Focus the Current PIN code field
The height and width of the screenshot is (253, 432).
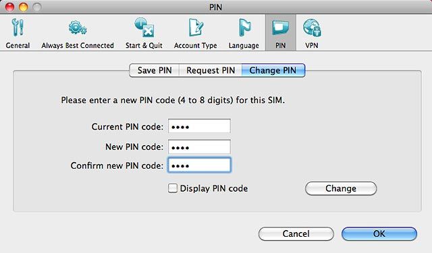click(x=200, y=126)
